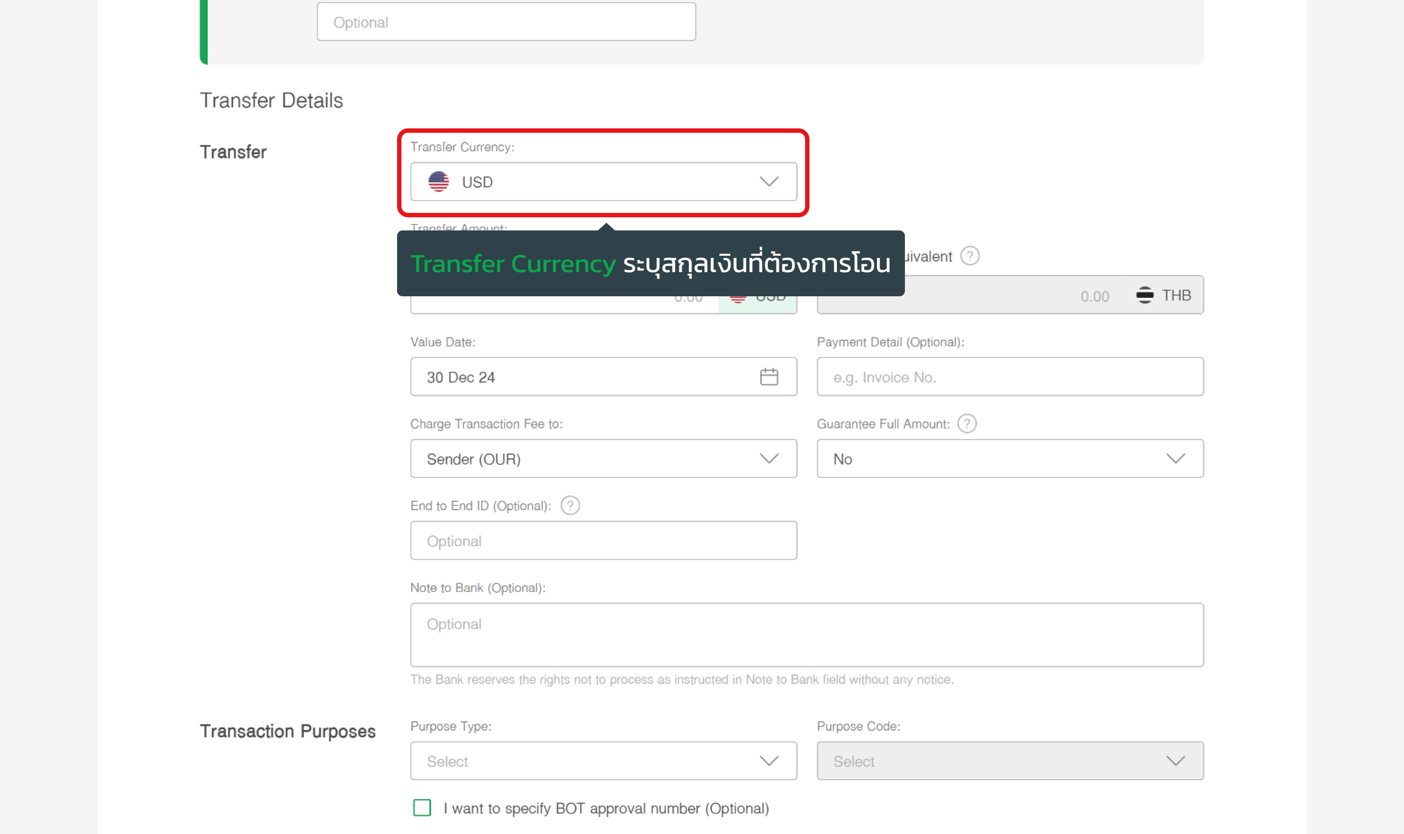Image resolution: width=1404 pixels, height=834 pixels.
Task: Open the Purpose Type select dropdown
Action: point(603,761)
